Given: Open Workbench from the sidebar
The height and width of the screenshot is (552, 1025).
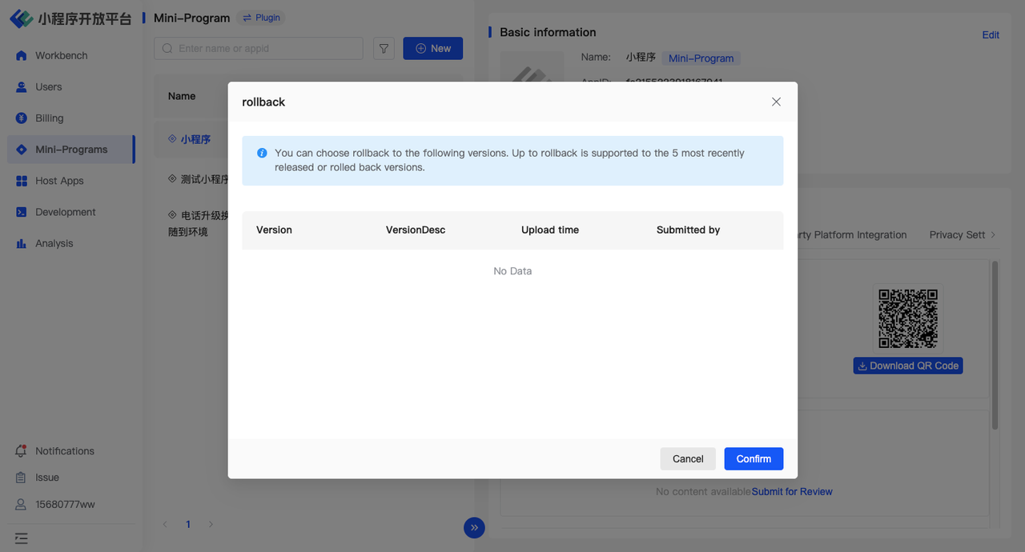Looking at the screenshot, I should [71, 55].
